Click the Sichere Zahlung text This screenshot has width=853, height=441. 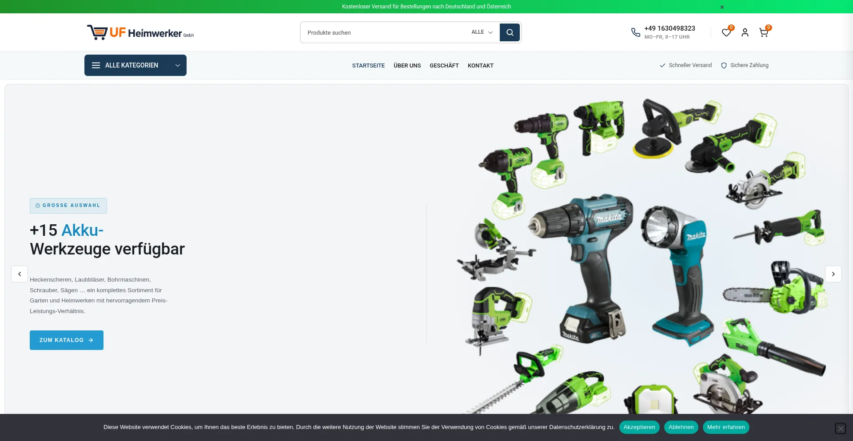749,65
